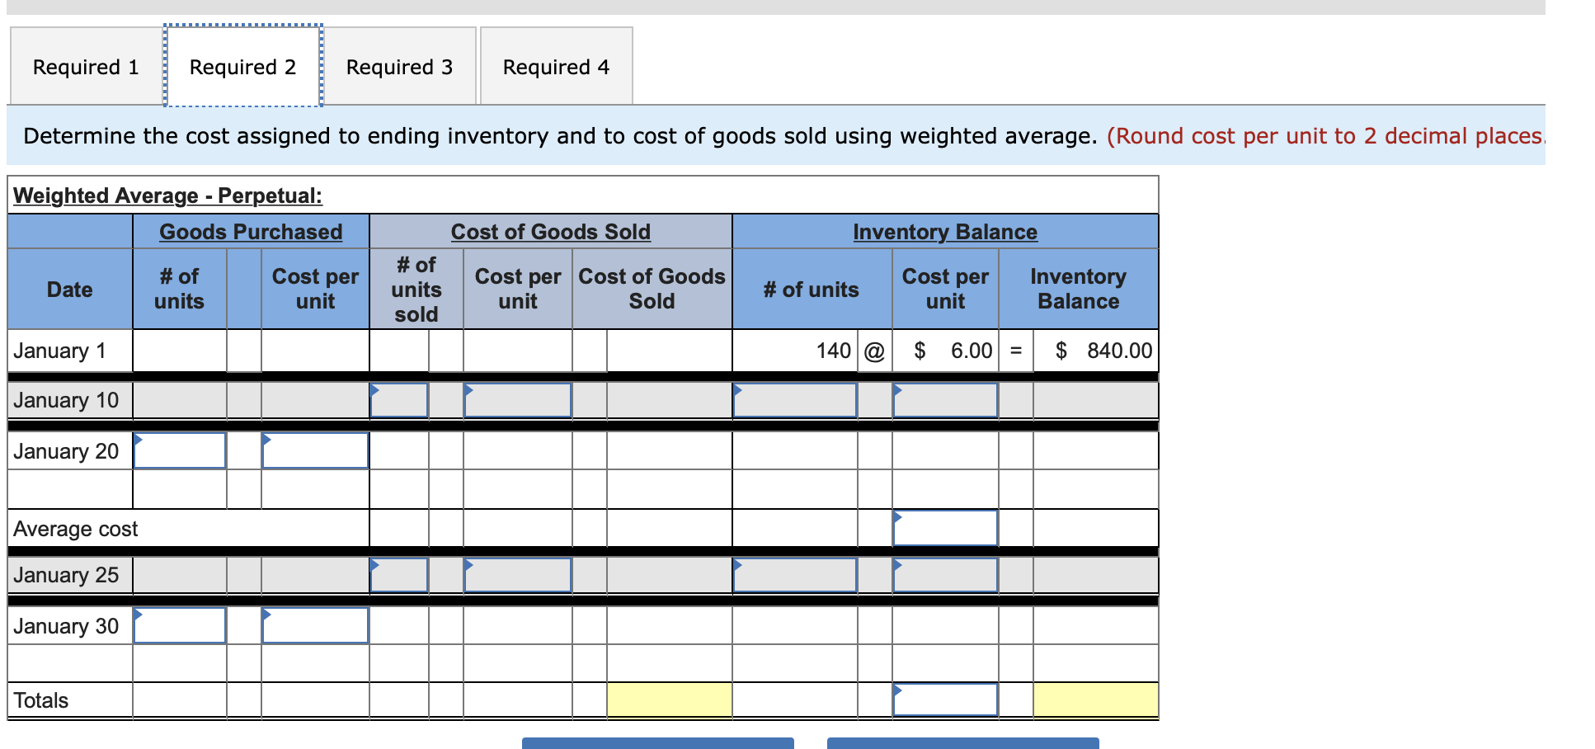The image size is (1595, 749).
Task: Select the Required 2 tab
Action: pyautogui.click(x=242, y=66)
